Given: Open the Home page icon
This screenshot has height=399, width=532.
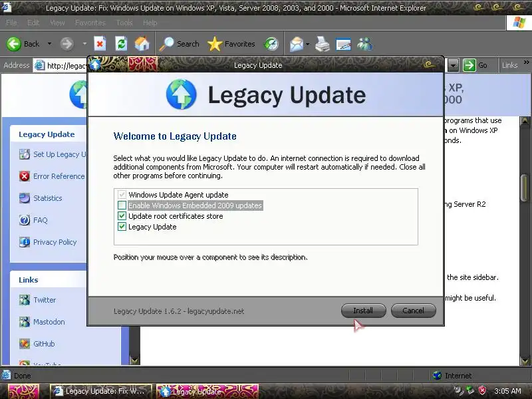Looking at the screenshot, I should pos(142,44).
